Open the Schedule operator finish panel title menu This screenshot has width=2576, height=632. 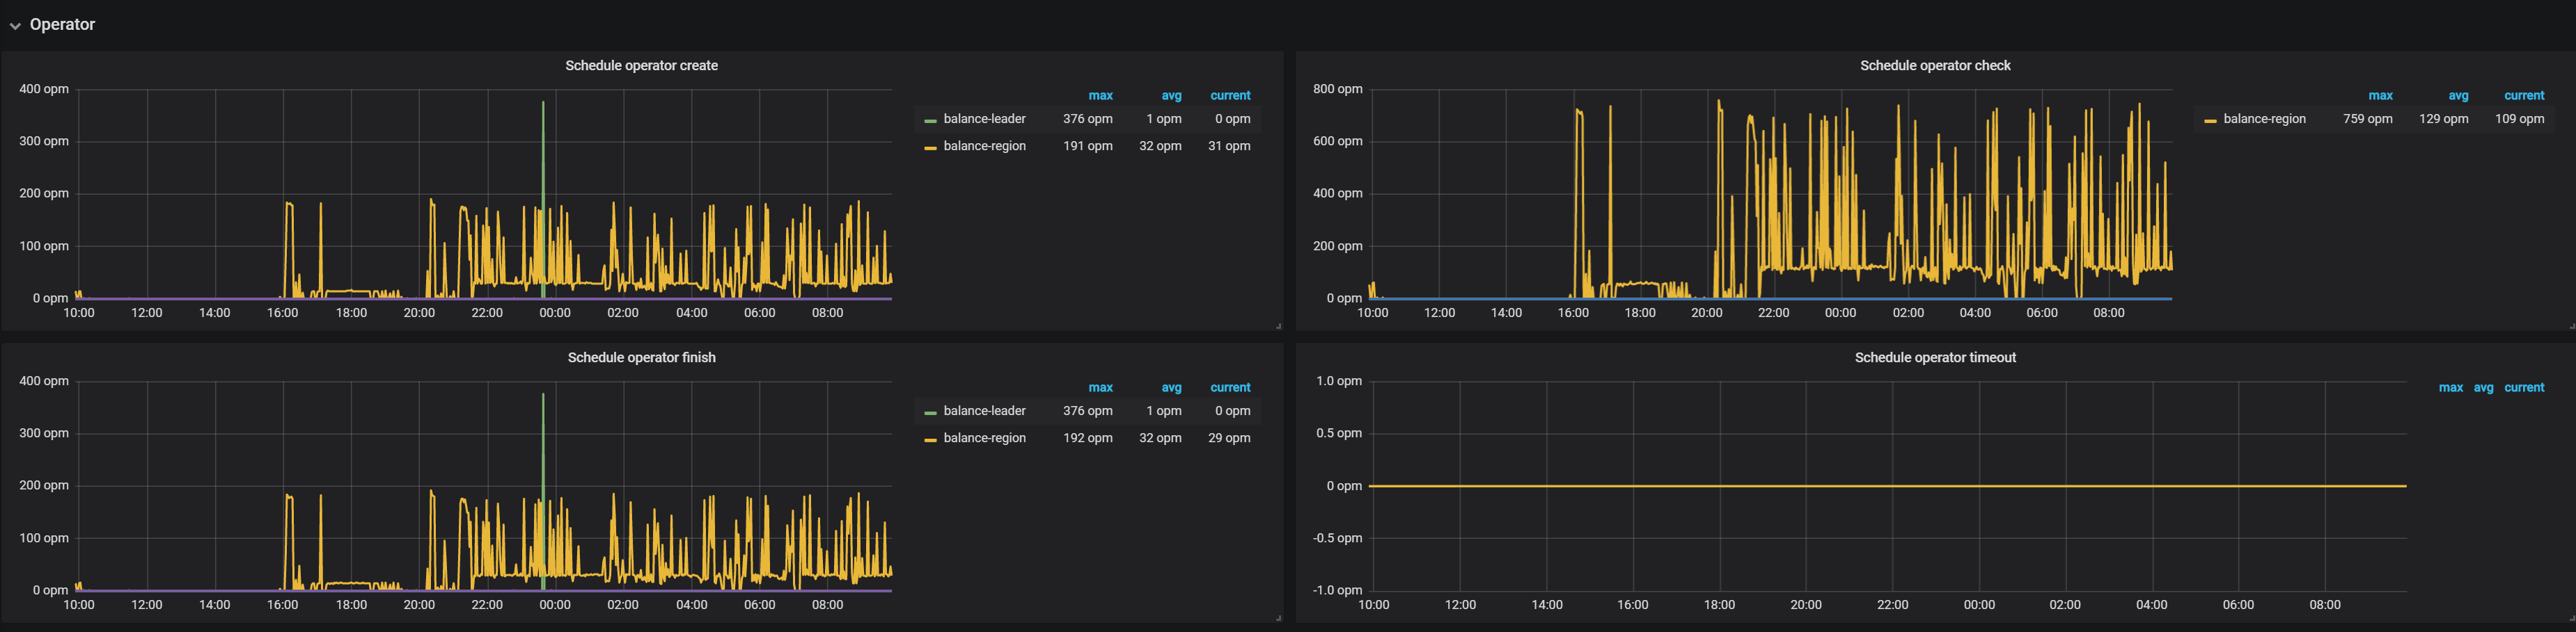point(641,357)
